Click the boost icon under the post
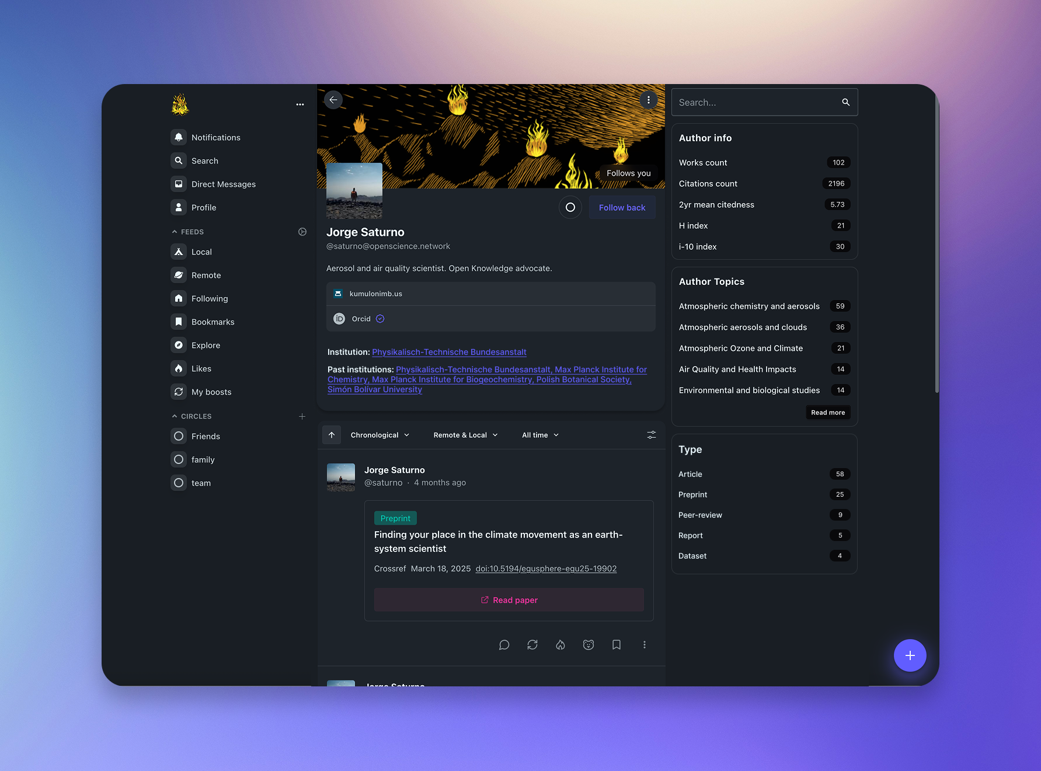The height and width of the screenshot is (771, 1041). click(x=532, y=645)
